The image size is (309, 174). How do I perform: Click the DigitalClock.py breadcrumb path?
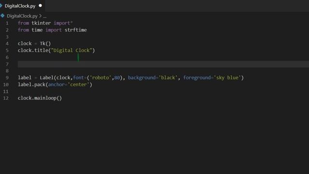click(x=22, y=16)
